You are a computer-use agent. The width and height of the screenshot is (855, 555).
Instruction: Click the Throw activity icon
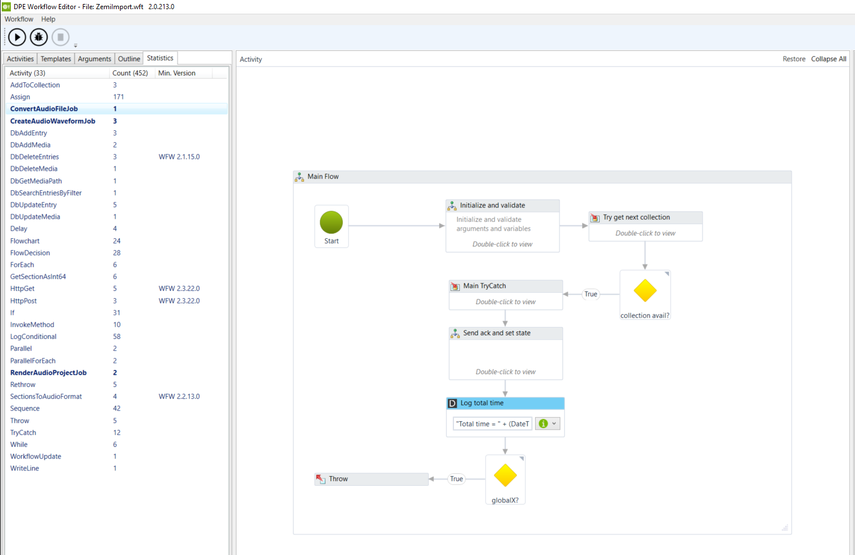pyautogui.click(x=321, y=479)
